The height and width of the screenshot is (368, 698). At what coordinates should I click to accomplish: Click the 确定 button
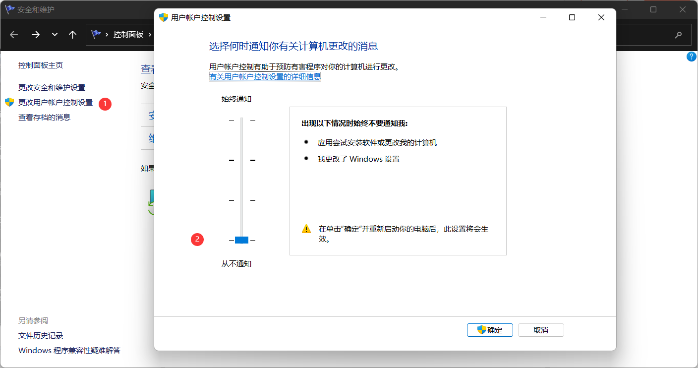click(x=490, y=330)
